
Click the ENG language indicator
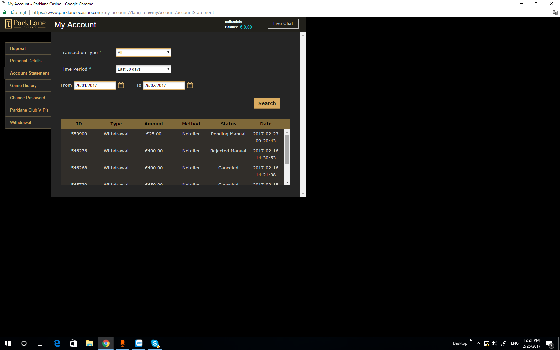coord(515,343)
